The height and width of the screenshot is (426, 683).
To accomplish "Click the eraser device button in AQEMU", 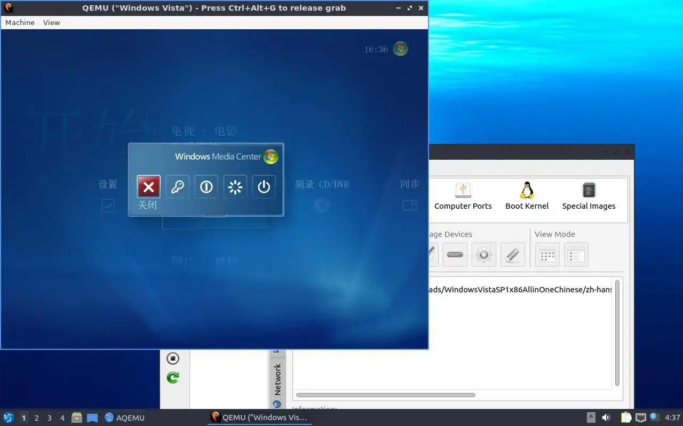I will (x=513, y=255).
